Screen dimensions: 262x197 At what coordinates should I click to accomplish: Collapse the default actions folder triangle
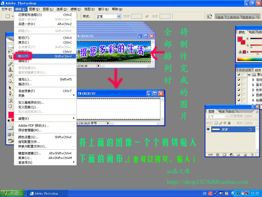coord(249,75)
